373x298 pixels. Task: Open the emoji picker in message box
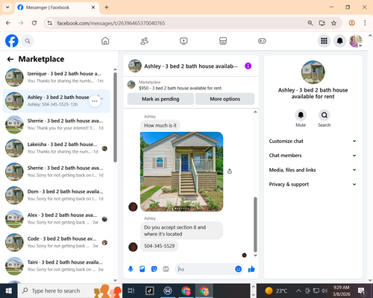tap(238, 269)
